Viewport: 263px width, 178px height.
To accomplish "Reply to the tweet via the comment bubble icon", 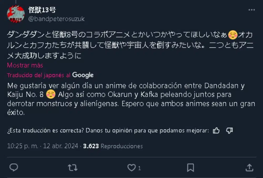I will (x=14, y=168).
